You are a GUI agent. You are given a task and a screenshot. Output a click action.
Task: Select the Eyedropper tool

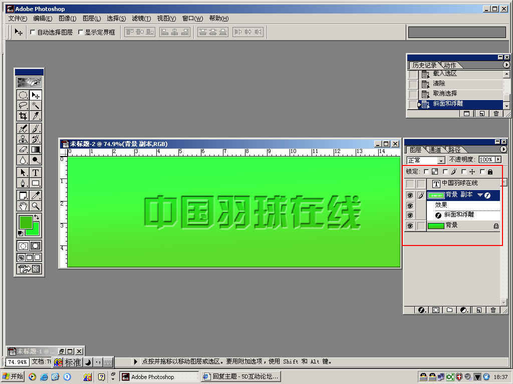coord(36,195)
